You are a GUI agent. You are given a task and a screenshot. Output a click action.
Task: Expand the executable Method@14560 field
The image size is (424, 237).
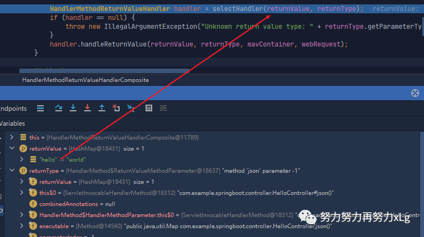click(x=22, y=226)
